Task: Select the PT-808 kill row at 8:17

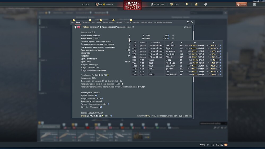Action: pyautogui.click(x=176, y=57)
